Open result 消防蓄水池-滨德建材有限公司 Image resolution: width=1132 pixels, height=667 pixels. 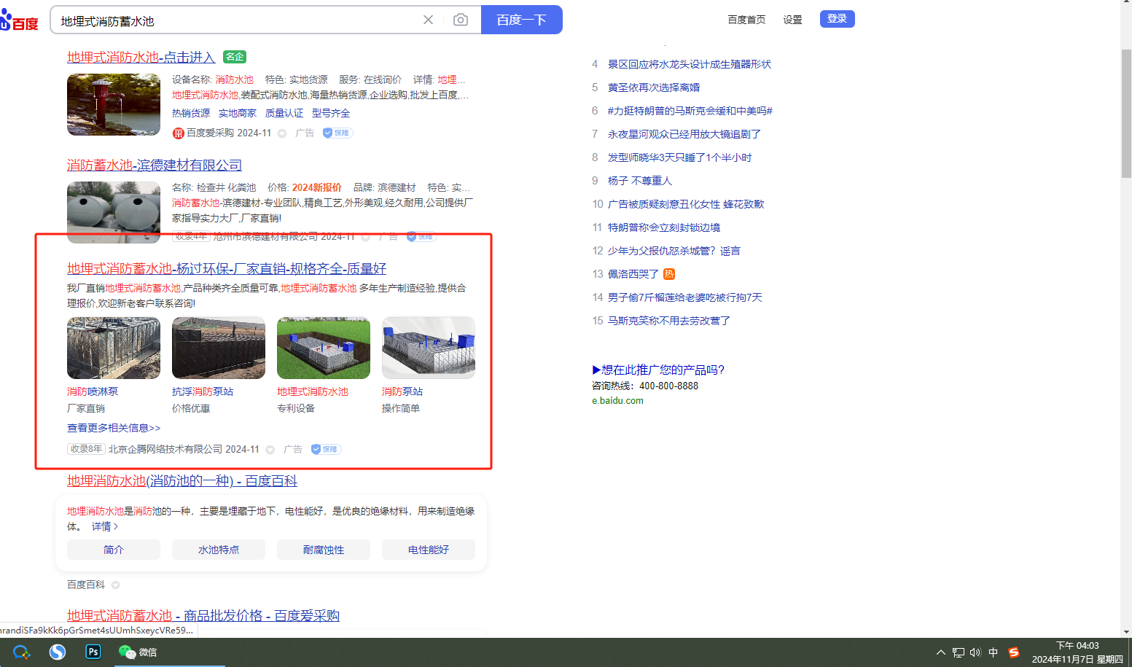[x=155, y=165]
